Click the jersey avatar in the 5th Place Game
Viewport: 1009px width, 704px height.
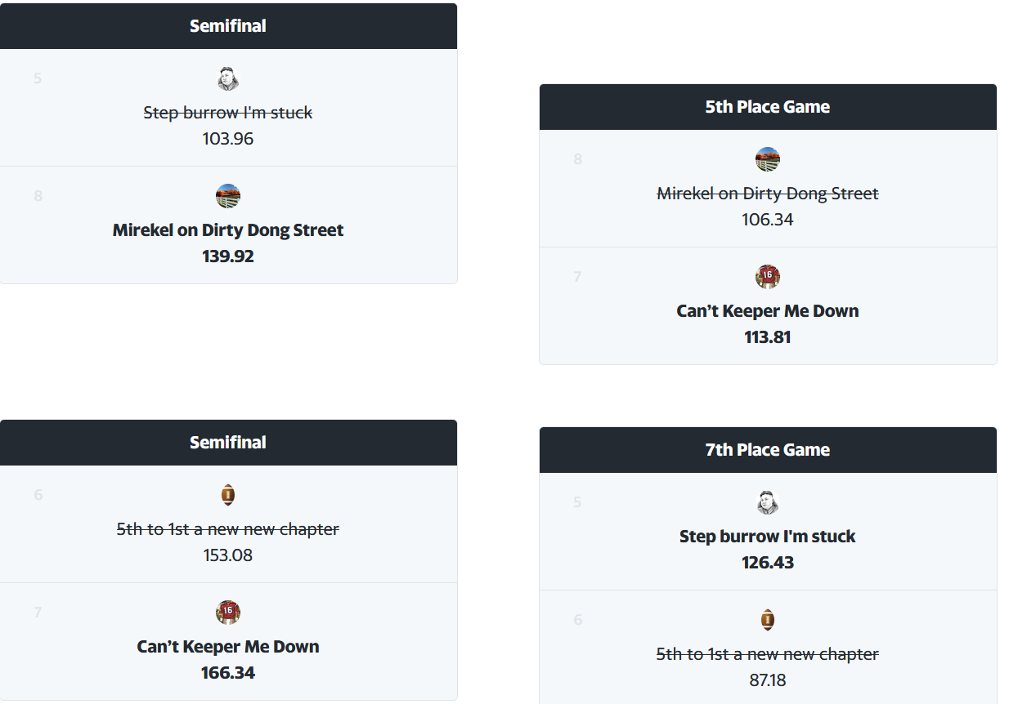click(x=768, y=277)
